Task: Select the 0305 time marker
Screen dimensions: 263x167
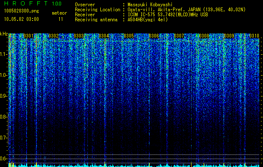Action: (129, 36)
